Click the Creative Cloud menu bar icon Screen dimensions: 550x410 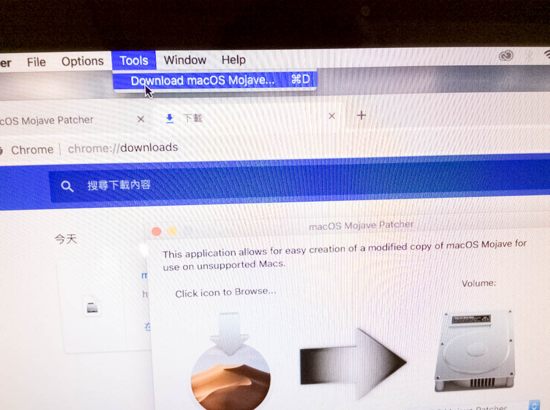click(x=506, y=56)
